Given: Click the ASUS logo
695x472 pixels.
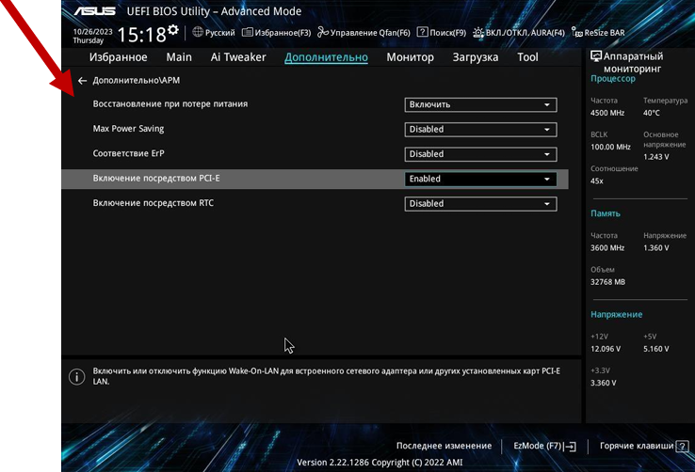Looking at the screenshot, I should point(95,11).
